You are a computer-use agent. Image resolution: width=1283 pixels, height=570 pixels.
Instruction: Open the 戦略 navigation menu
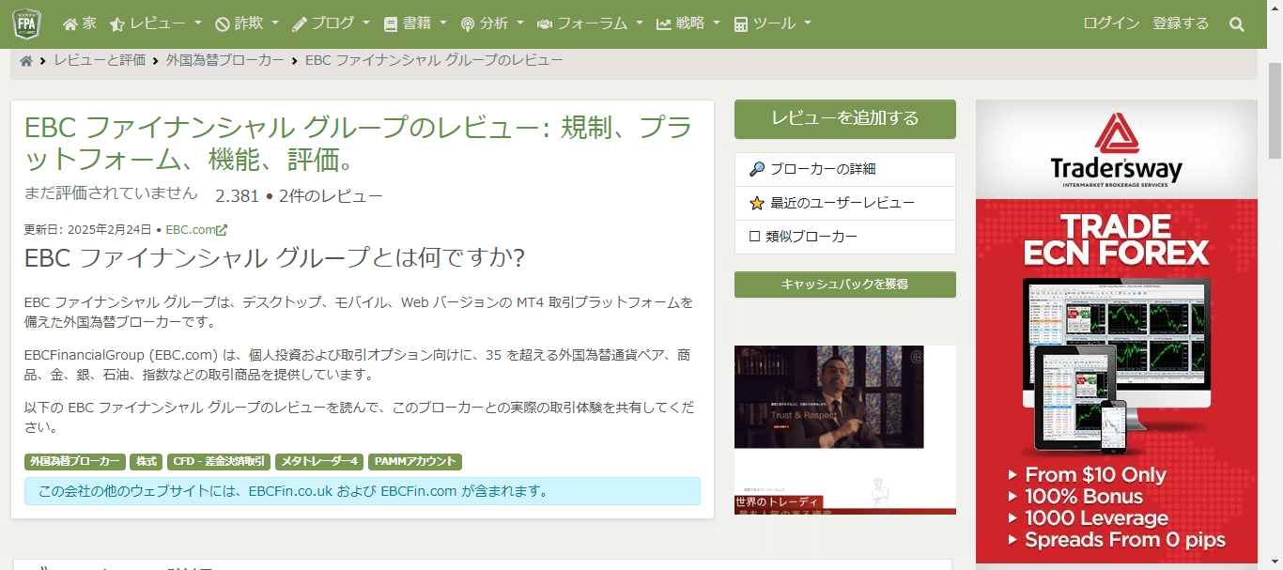[688, 24]
